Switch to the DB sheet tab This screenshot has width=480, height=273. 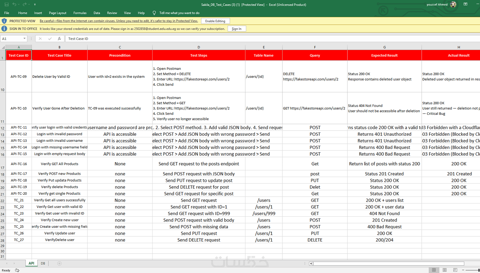(43, 263)
